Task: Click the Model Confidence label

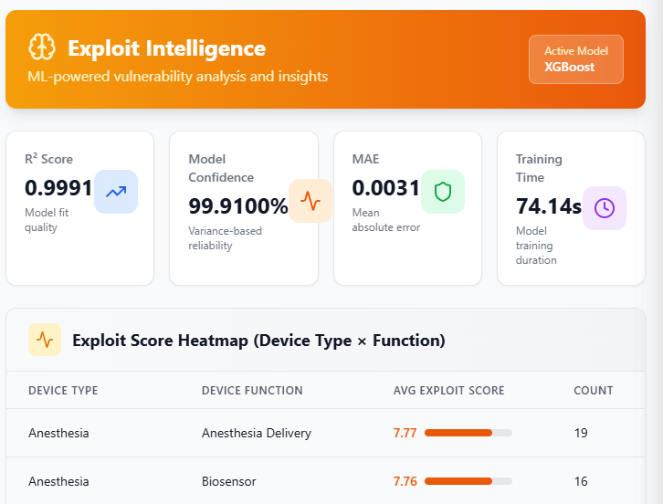Action: coord(221,168)
